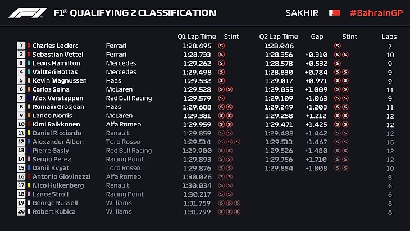Click the Mercedes teal bar beside Hamilton
The width and height of the screenshot is (410, 231).
(x=28, y=64)
